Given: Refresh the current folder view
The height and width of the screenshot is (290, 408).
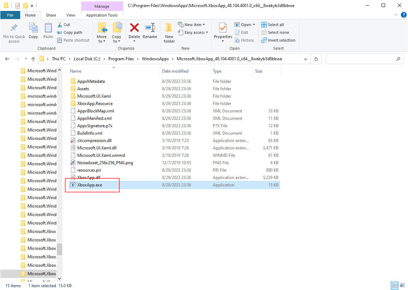Looking at the screenshot, I should tap(316, 59).
